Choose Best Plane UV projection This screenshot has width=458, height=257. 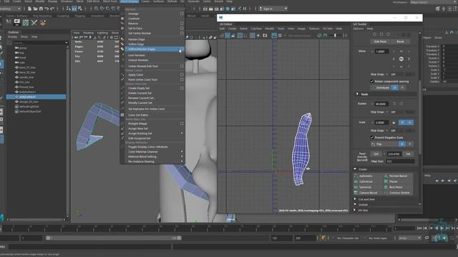399,187
